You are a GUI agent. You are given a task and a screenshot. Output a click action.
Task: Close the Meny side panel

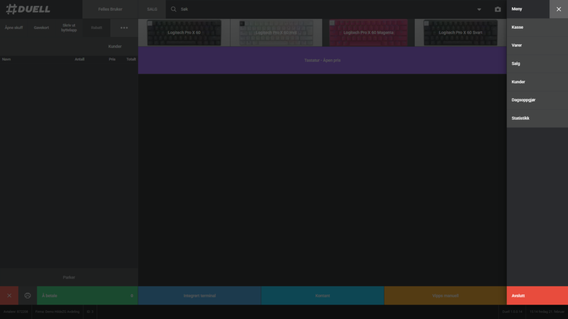click(559, 9)
